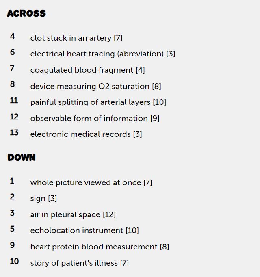Select clue number 11 in the Across list
This screenshot has height=277, width=260.
click(x=14, y=101)
